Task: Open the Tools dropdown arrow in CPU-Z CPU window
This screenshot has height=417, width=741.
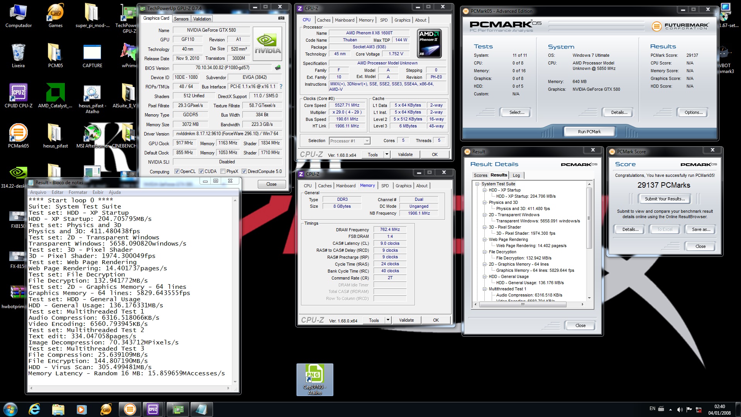Action: [387, 154]
